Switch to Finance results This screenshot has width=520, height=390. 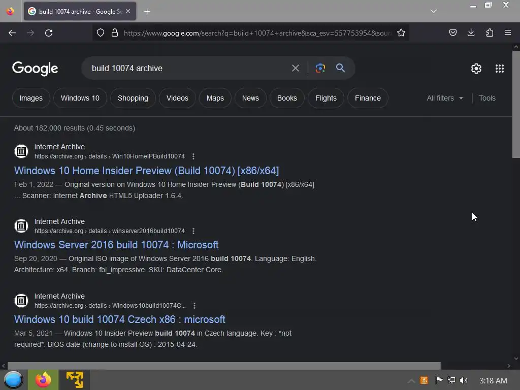pos(368,98)
